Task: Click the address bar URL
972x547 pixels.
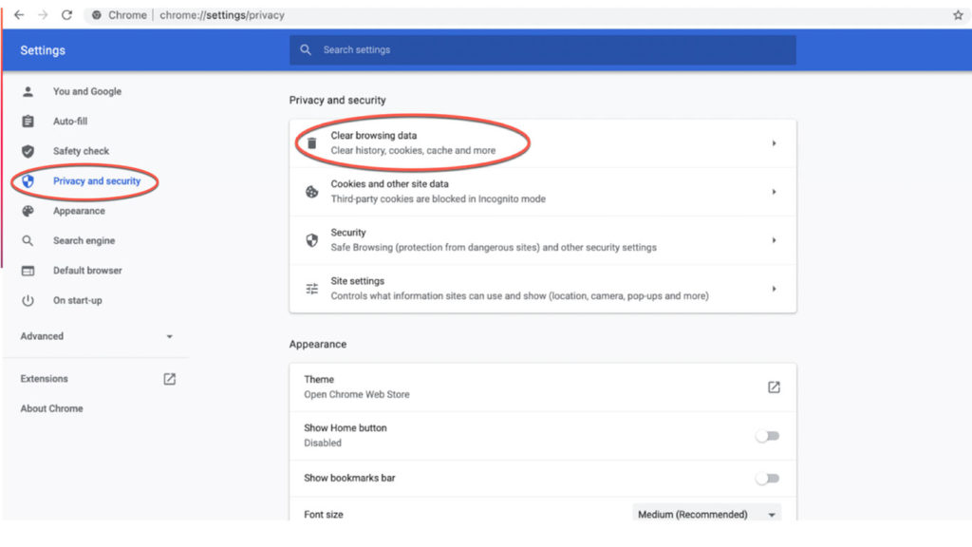Action: tap(222, 15)
